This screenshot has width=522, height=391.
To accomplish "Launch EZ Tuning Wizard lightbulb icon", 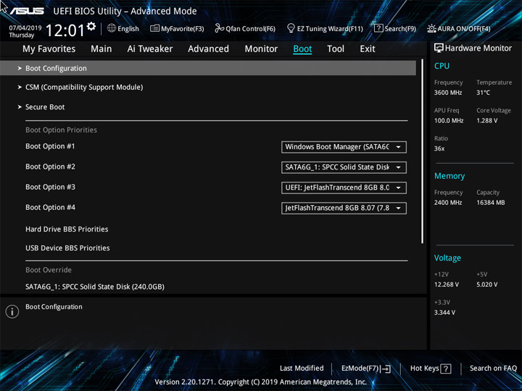I will click(291, 28).
